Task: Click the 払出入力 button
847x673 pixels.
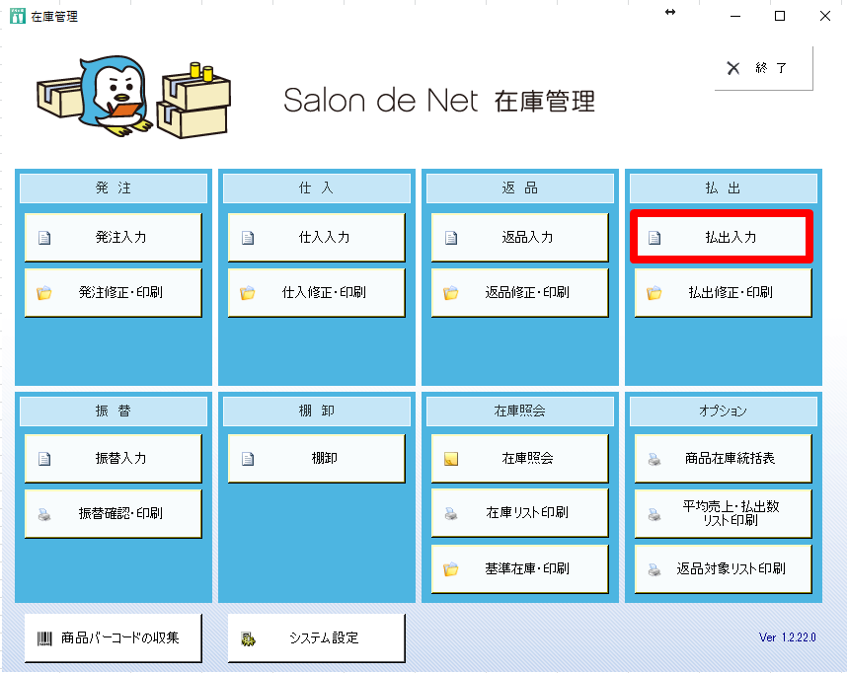Action: [x=722, y=237]
